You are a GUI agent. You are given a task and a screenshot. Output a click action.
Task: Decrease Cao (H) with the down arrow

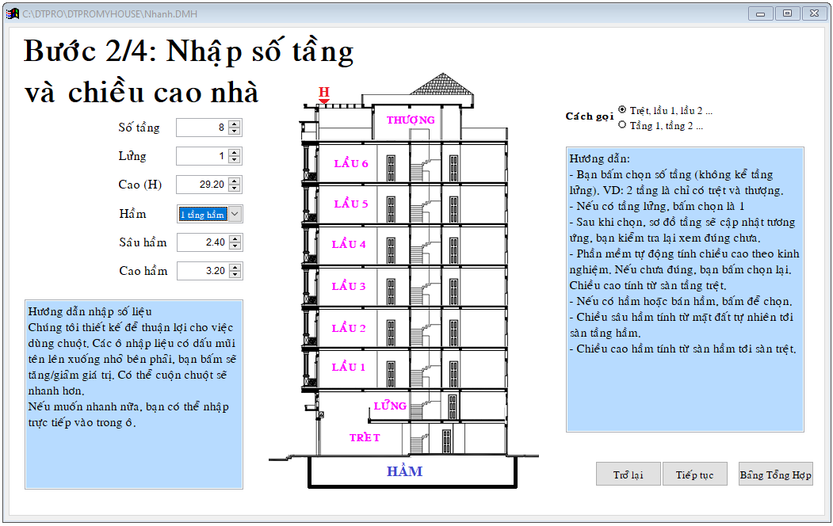(235, 189)
